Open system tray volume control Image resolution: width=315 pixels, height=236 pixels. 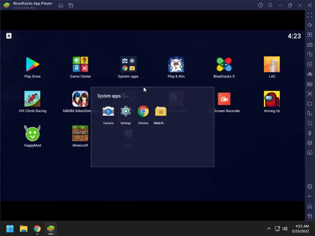pos(285,229)
